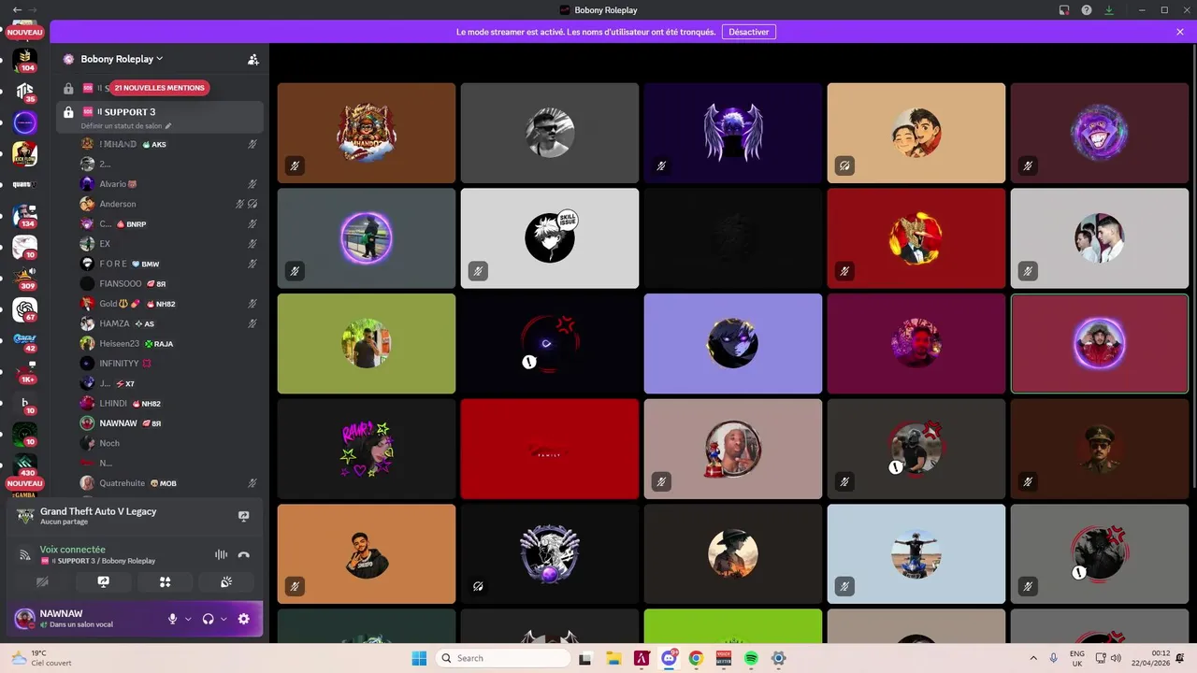Screen dimensions: 1197x673
Task: Select NAWNAW BR in the member list
Action: coord(168,422)
